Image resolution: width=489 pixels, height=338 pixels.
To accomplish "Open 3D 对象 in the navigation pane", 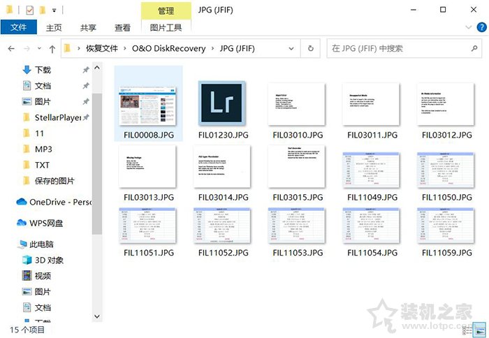I will point(49,260).
